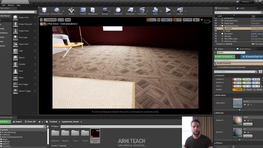Open the Help menu
The width and height of the screenshot is (263, 148).
pos(18,5)
